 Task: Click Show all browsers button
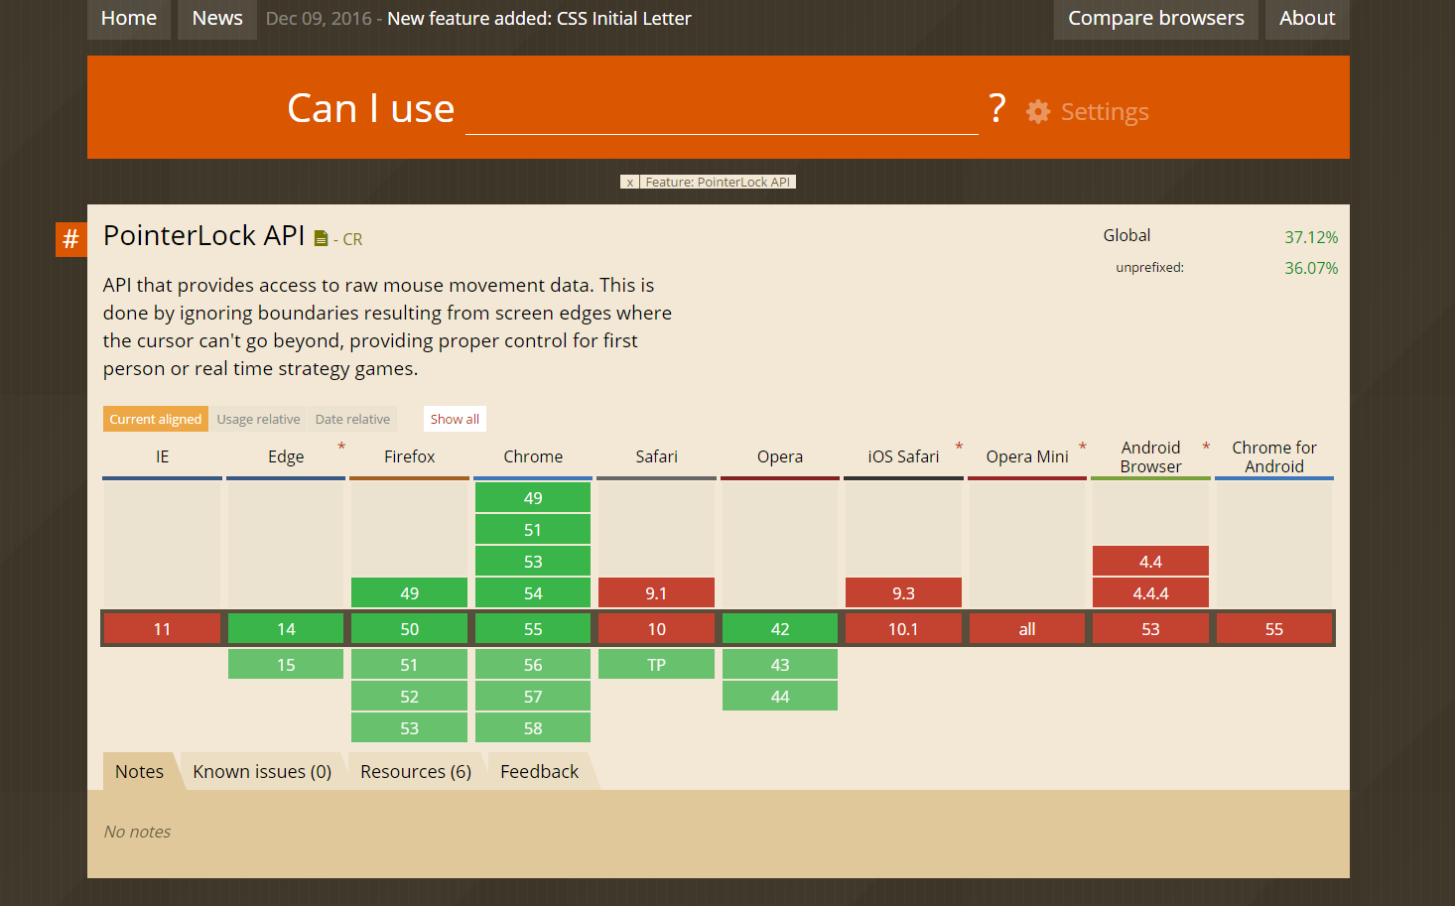point(455,419)
